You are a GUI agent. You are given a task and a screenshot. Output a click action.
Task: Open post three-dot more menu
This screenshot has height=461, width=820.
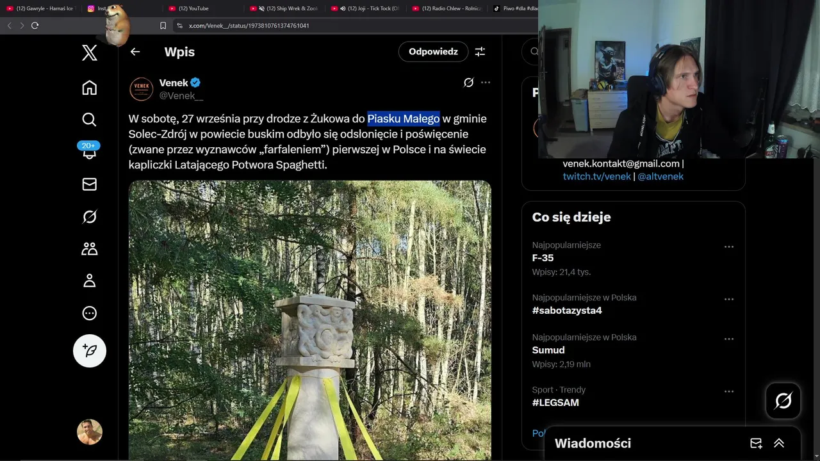[486, 83]
